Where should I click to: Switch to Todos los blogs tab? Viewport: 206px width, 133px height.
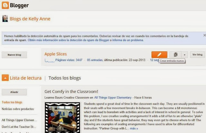65,78
